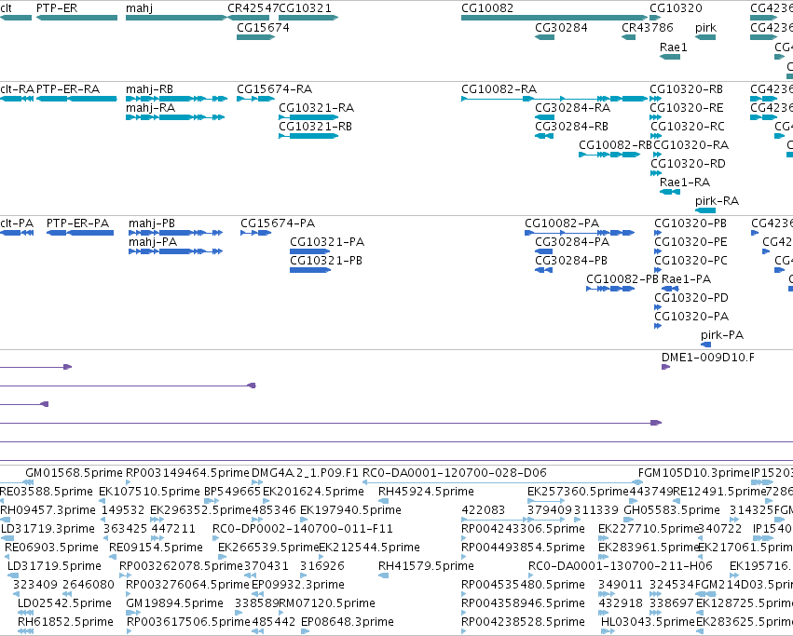The height and width of the screenshot is (636, 793).
Task: Click transcript mahj-RB label
Action: click(149, 89)
